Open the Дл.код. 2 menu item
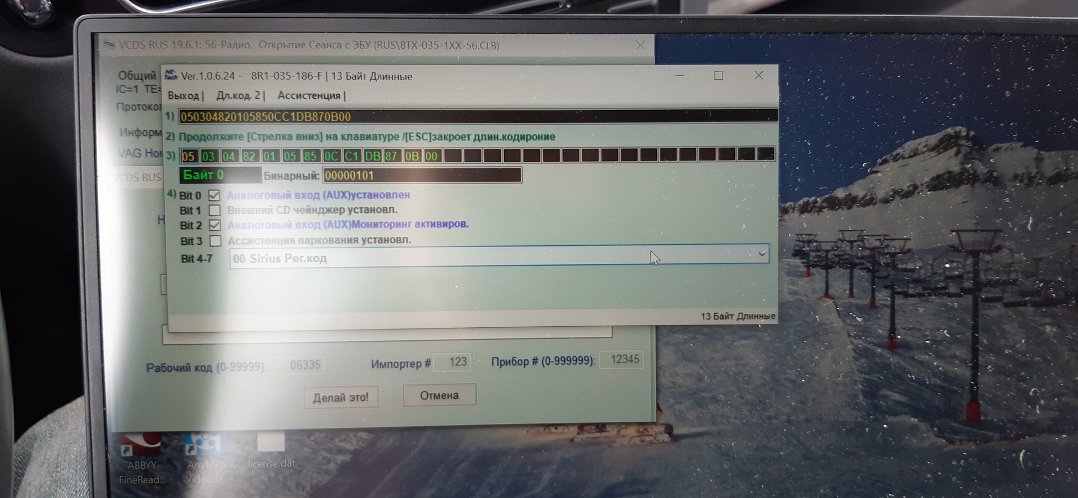This screenshot has height=498, width=1078. pyautogui.click(x=239, y=95)
